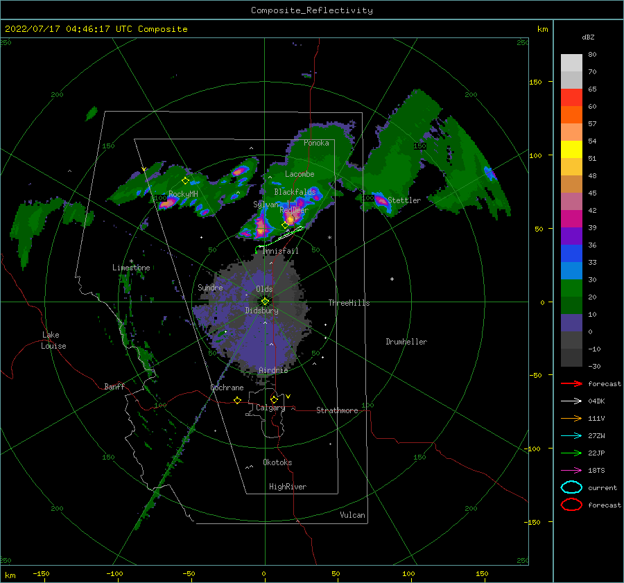Click the Innisfail city label
Image resolution: width=624 pixels, height=583 pixels.
(x=280, y=251)
